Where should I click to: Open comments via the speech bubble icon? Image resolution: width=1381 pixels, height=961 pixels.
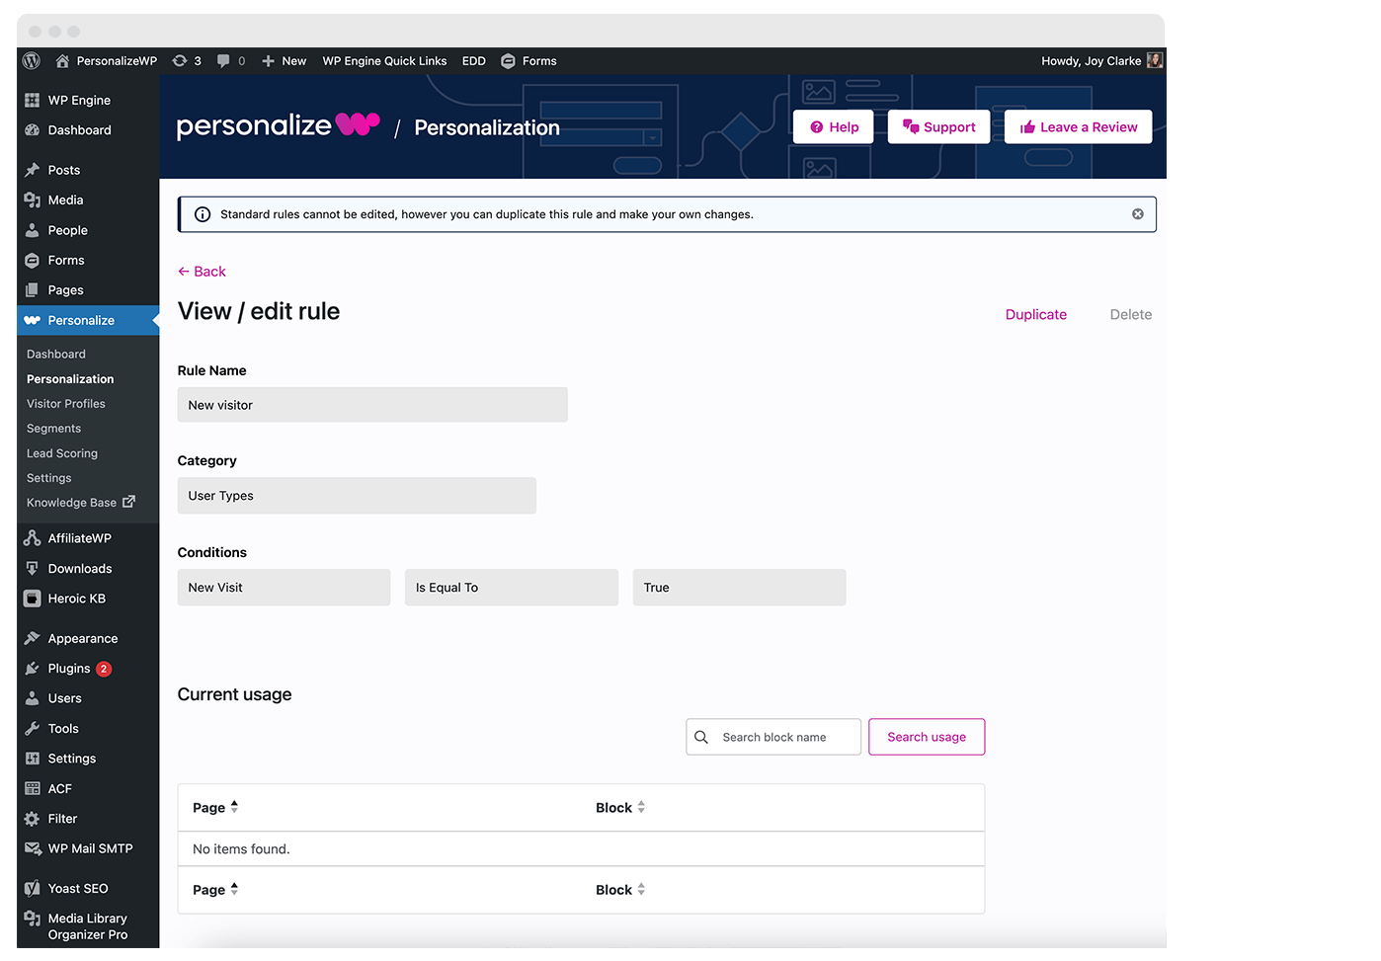pyautogui.click(x=225, y=60)
